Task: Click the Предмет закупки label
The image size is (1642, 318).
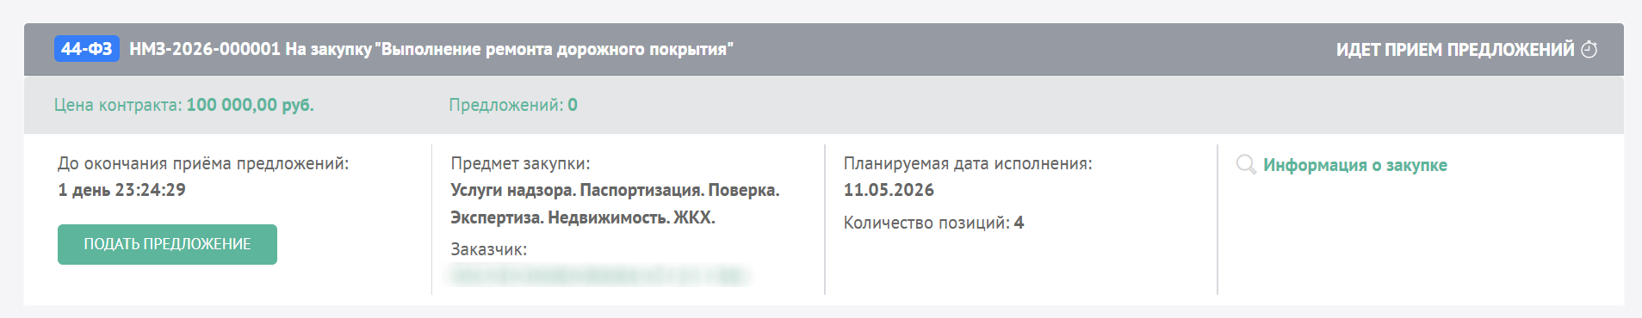Action: (x=520, y=163)
